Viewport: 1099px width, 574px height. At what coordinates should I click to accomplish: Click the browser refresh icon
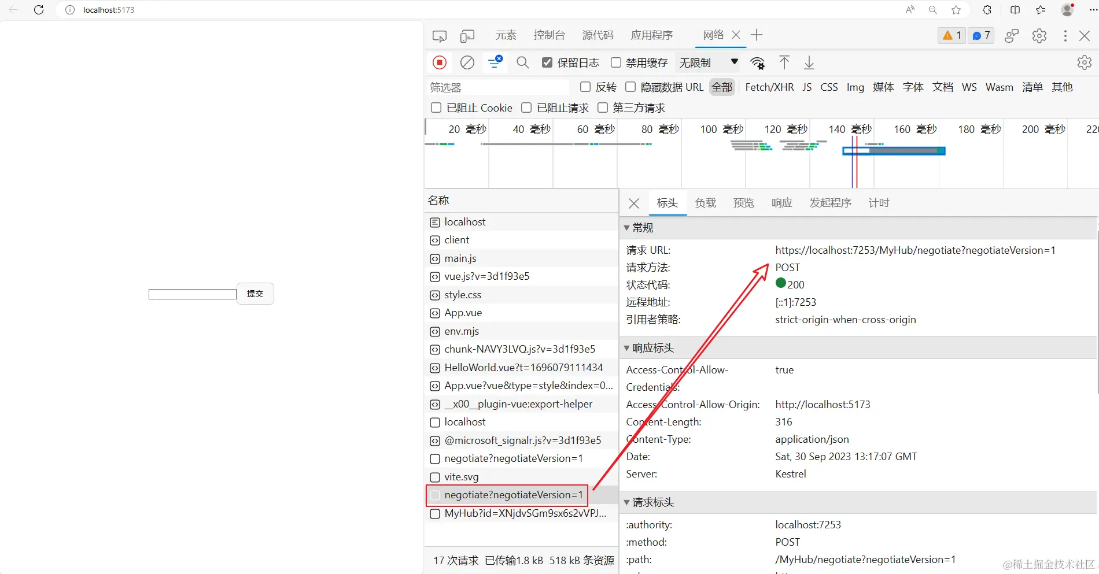39,10
